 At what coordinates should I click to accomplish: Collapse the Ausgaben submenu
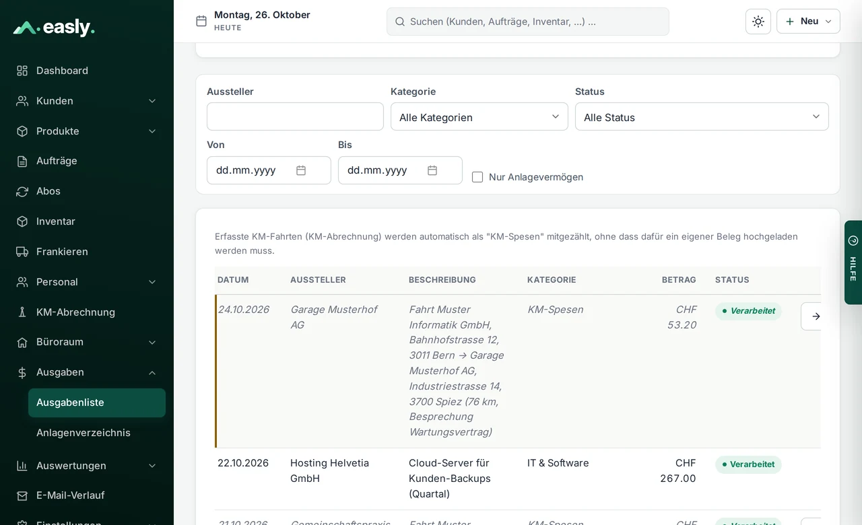[152, 372]
